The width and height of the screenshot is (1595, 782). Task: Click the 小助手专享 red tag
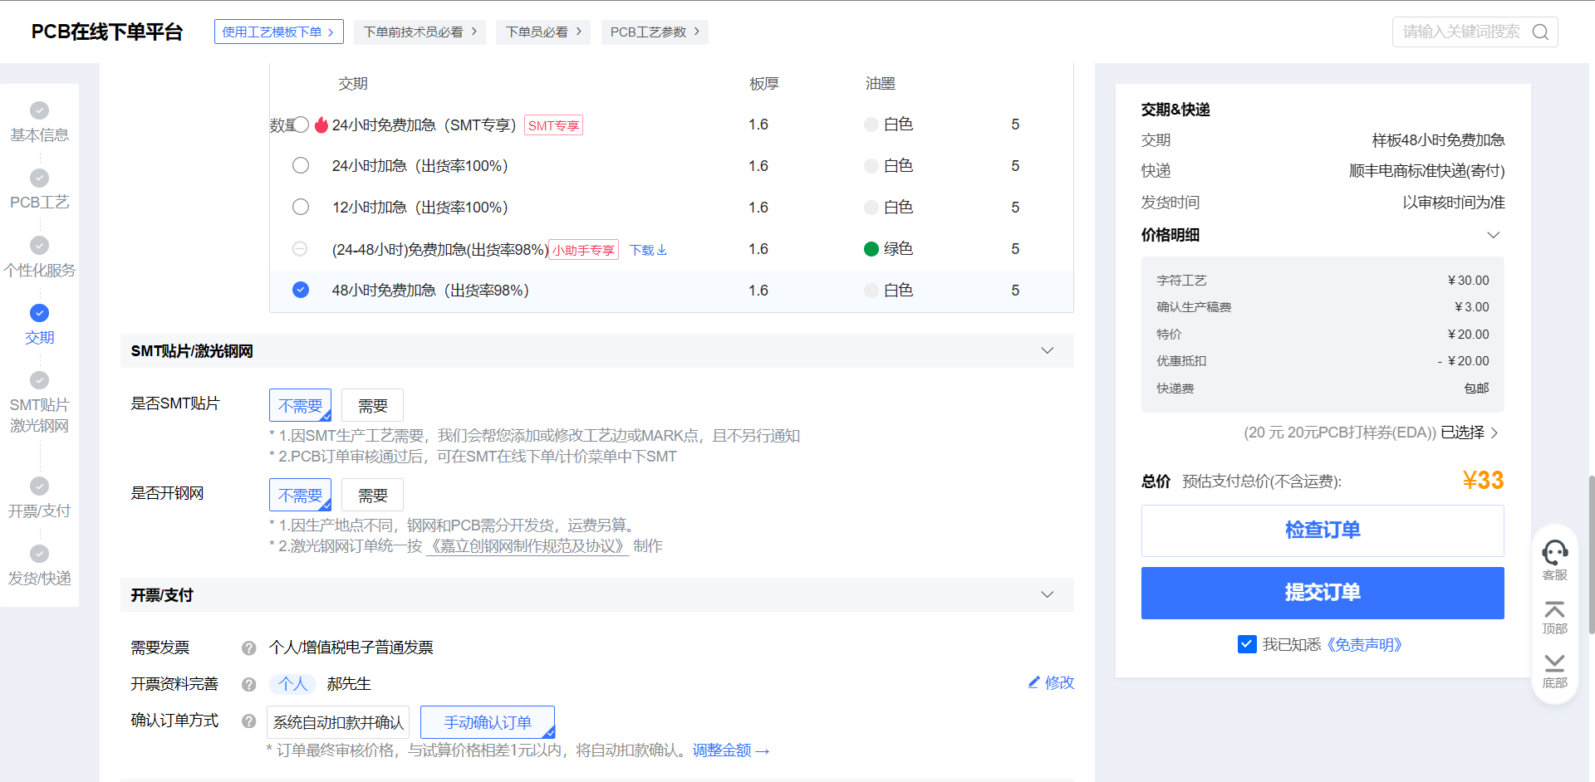[x=584, y=250]
